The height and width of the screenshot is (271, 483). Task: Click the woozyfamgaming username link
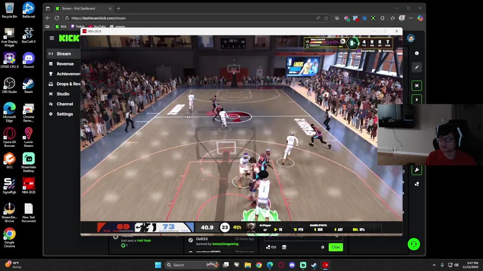pos(225,244)
